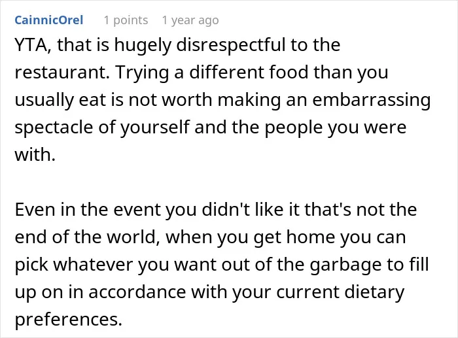Click the final word 'preferences.'
The image size is (458, 338).
pos(68,319)
